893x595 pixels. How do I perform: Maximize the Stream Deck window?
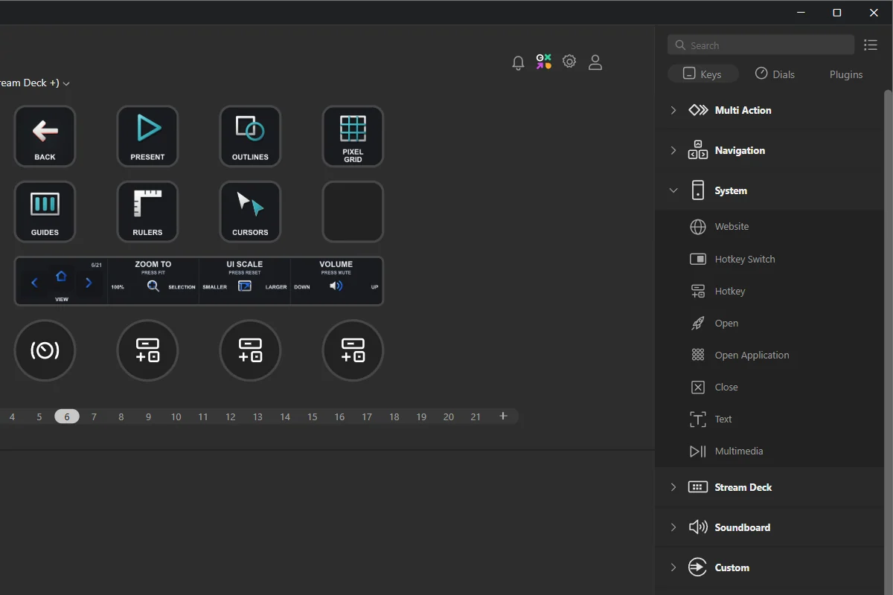[x=837, y=13]
